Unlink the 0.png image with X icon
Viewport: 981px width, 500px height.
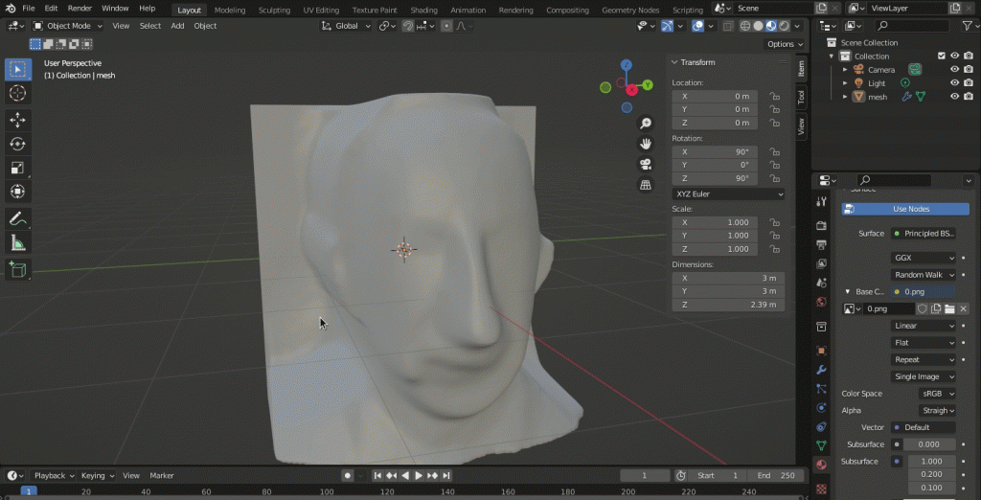[962, 308]
